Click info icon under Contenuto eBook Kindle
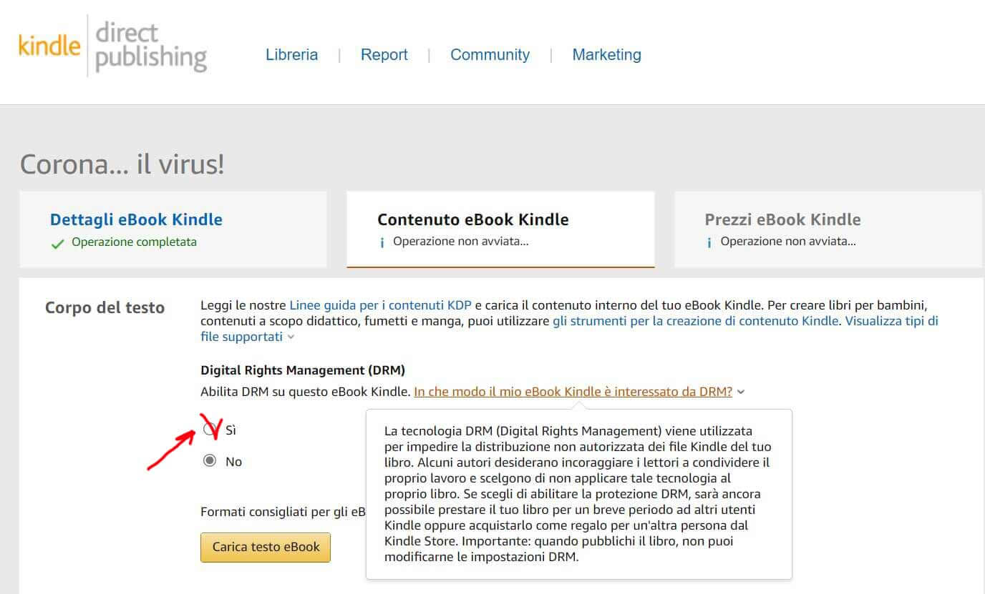The width and height of the screenshot is (985, 594). (382, 243)
